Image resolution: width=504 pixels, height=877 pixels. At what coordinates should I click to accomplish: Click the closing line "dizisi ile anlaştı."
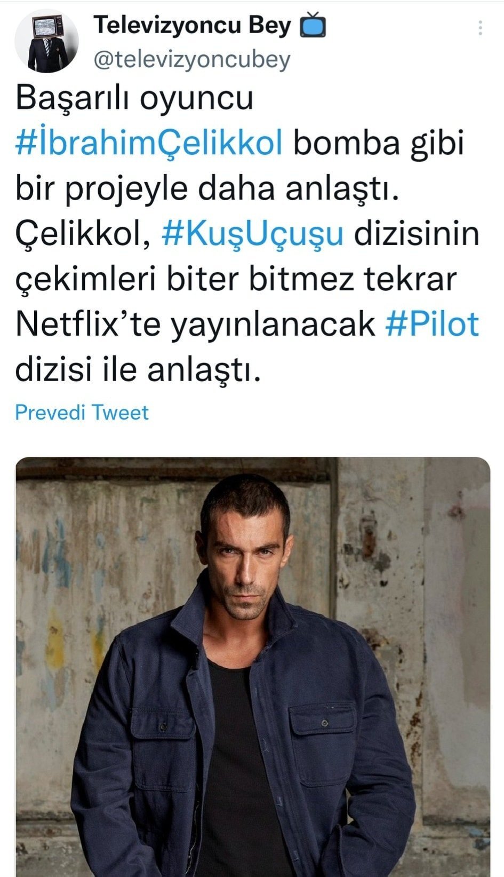[138, 369]
